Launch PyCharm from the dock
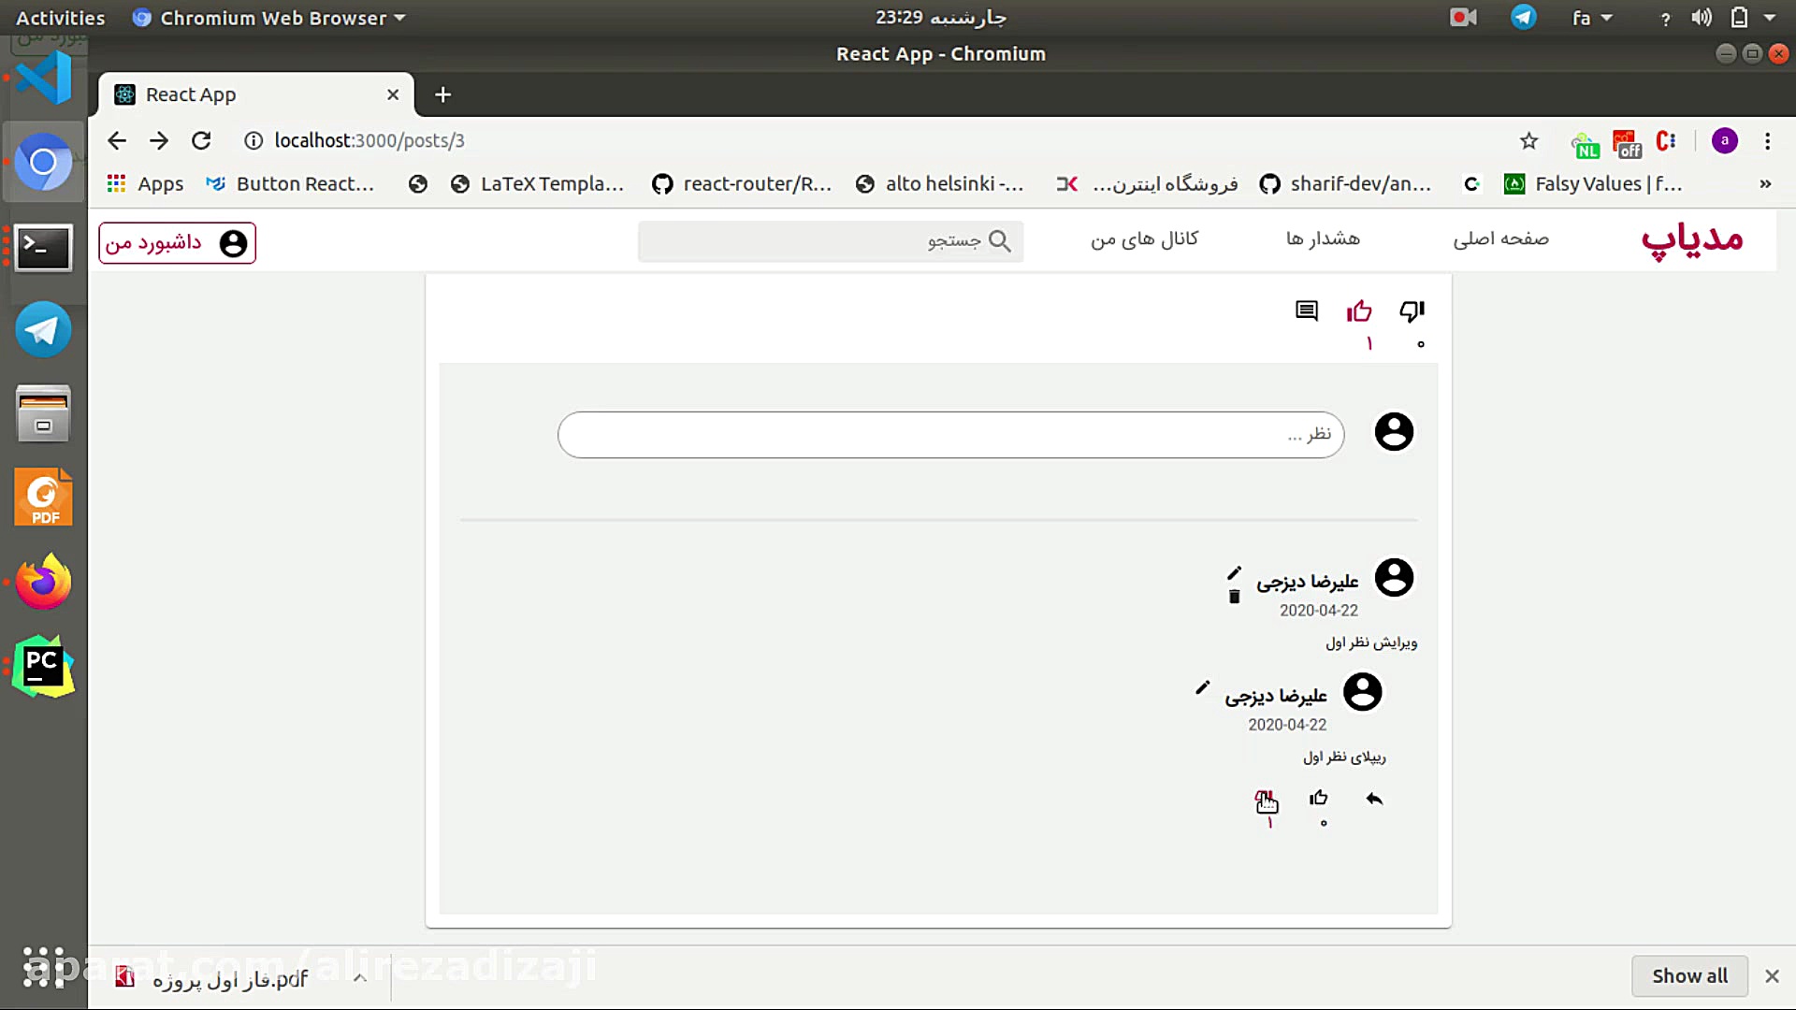The height and width of the screenshot is (1010, 1796). point(43,666)
